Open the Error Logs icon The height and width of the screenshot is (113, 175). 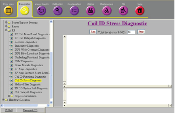8,11
